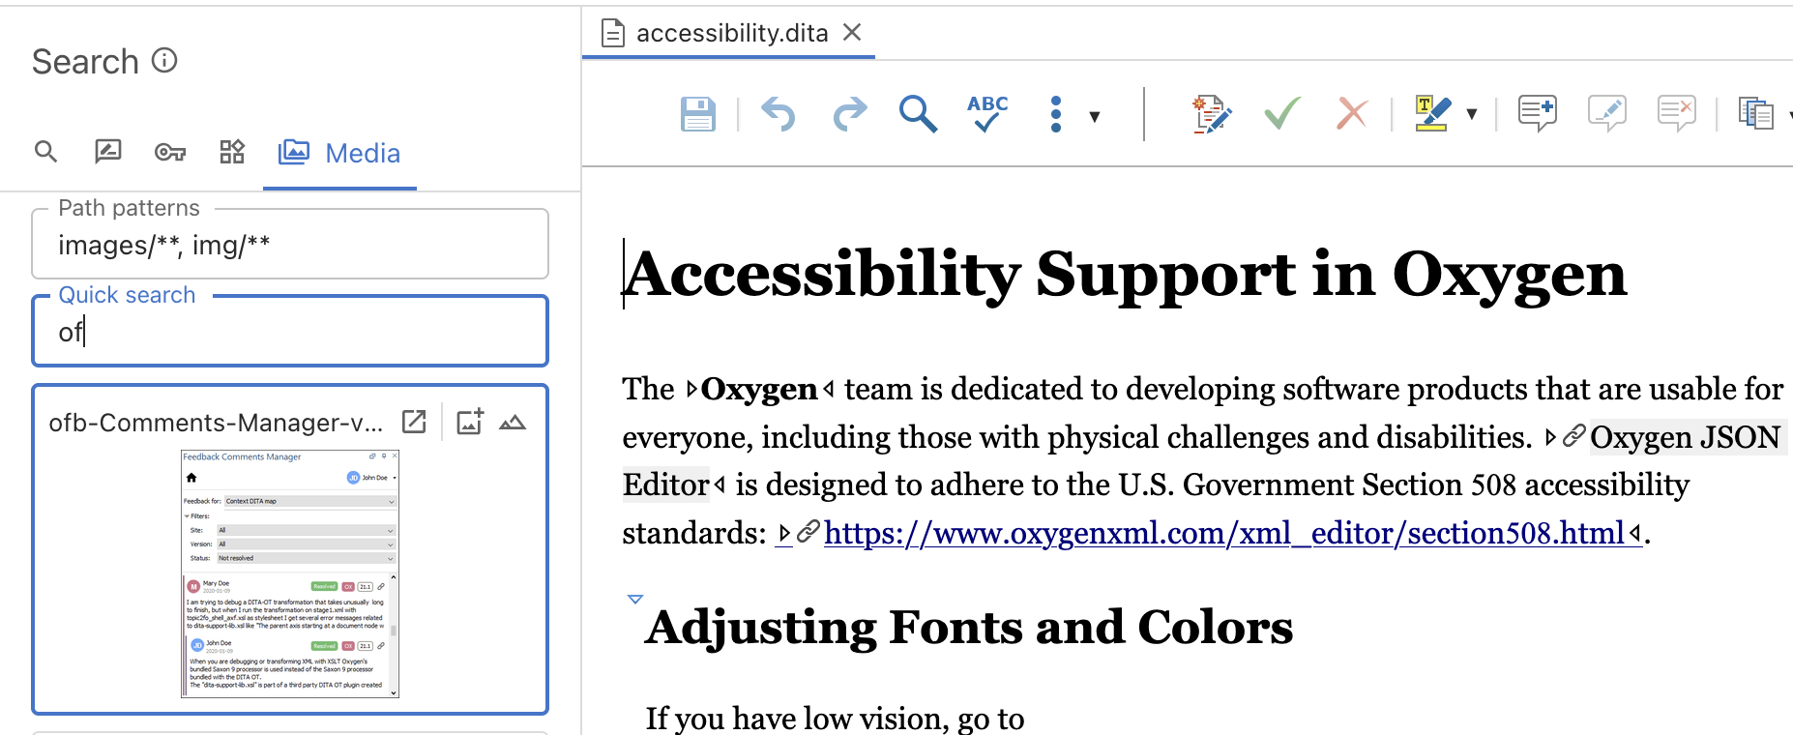
Task: Select the Media tab
Action: [339, 153]
